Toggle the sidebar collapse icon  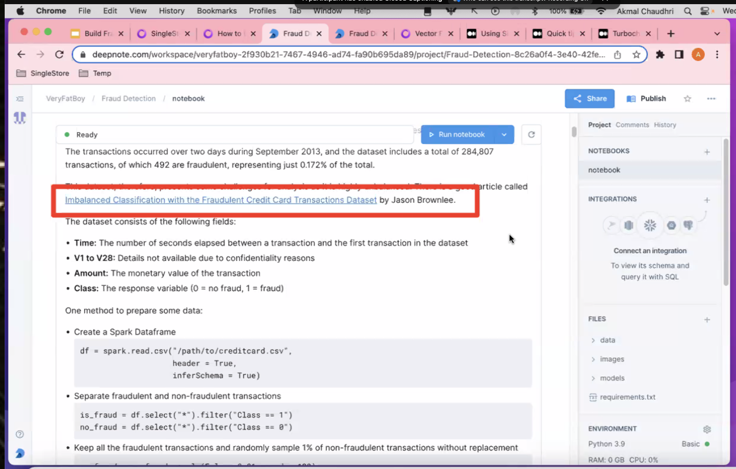20,99
